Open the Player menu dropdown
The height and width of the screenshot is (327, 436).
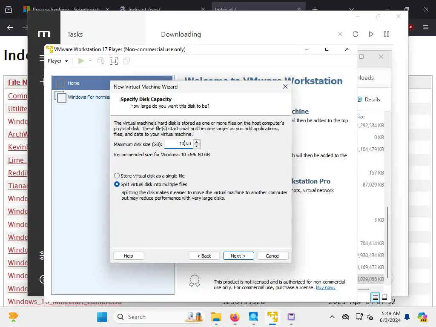(x=57, y=61)
